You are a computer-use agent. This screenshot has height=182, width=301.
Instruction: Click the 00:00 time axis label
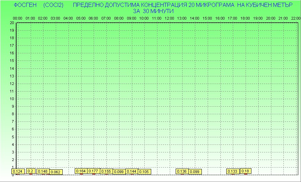pyautogui.click(x=18, y=18)
